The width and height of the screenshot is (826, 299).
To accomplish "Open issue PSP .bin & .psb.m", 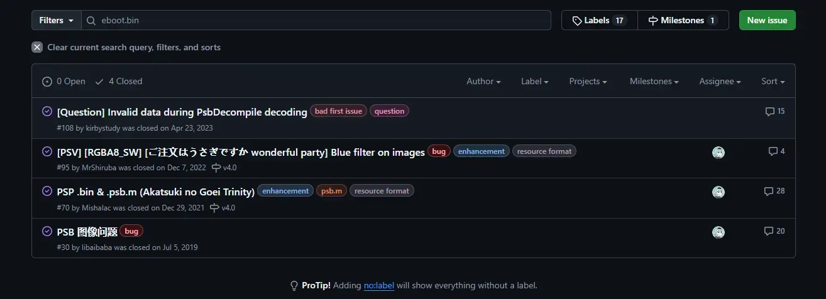I will 155,192.
